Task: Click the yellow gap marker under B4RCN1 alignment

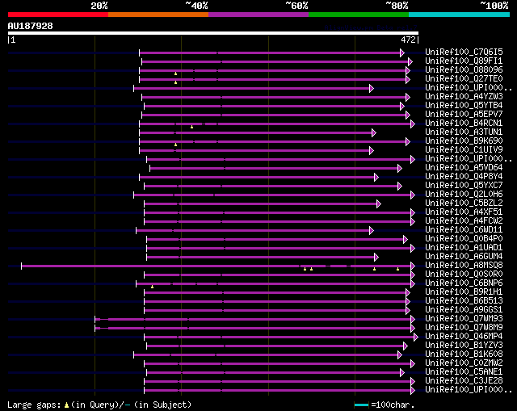Action: [191, 127]
